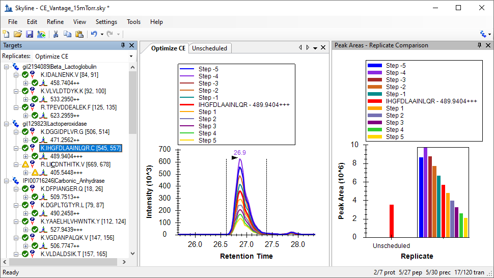Click the Open file toolbar icon
Screen dimensions: 494x278
[18, 34]
